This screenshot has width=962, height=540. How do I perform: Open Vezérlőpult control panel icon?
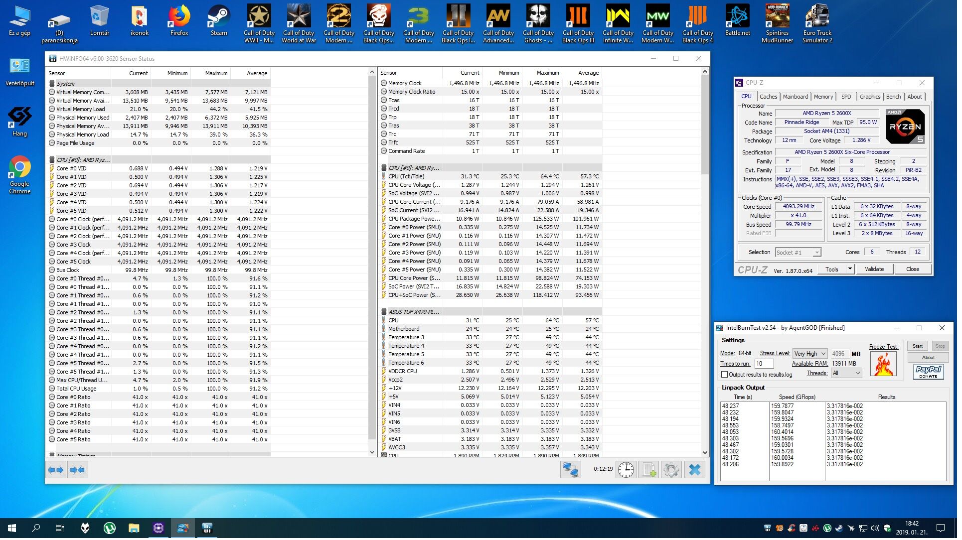pos(20,73)
